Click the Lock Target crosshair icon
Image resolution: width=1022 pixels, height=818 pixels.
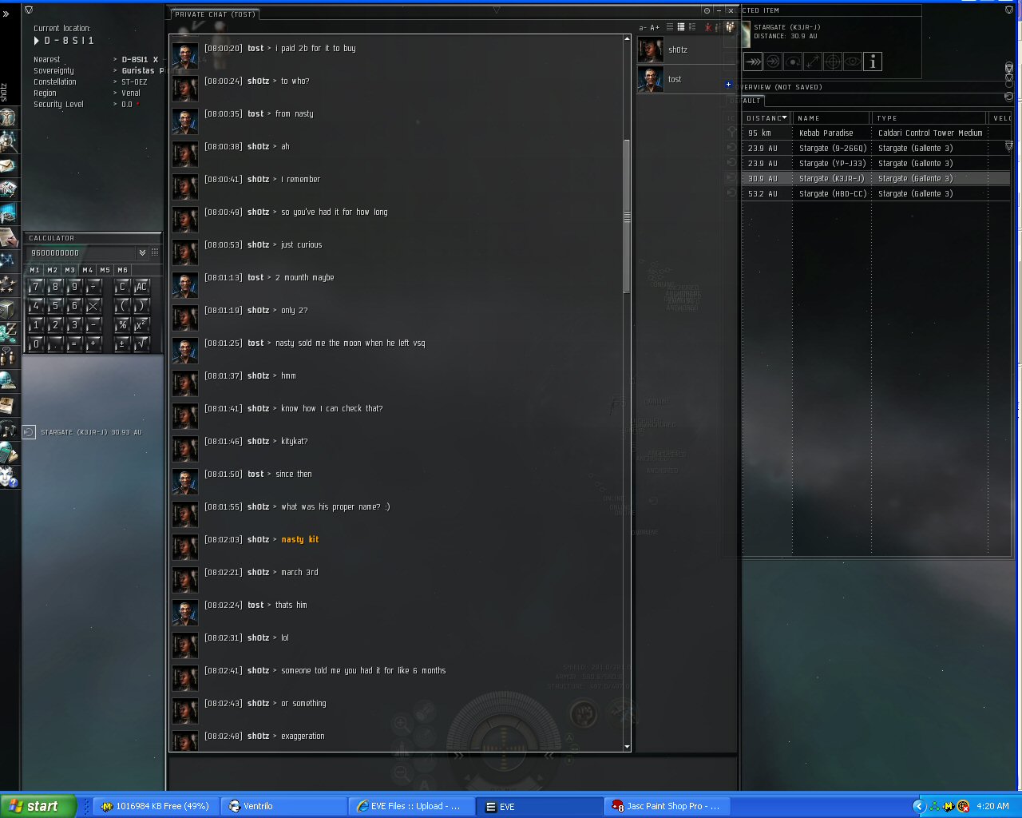833,62
